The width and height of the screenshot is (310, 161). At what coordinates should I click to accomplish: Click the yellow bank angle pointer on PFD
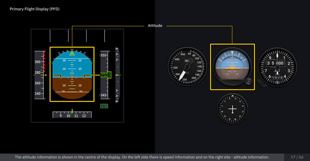72,52
